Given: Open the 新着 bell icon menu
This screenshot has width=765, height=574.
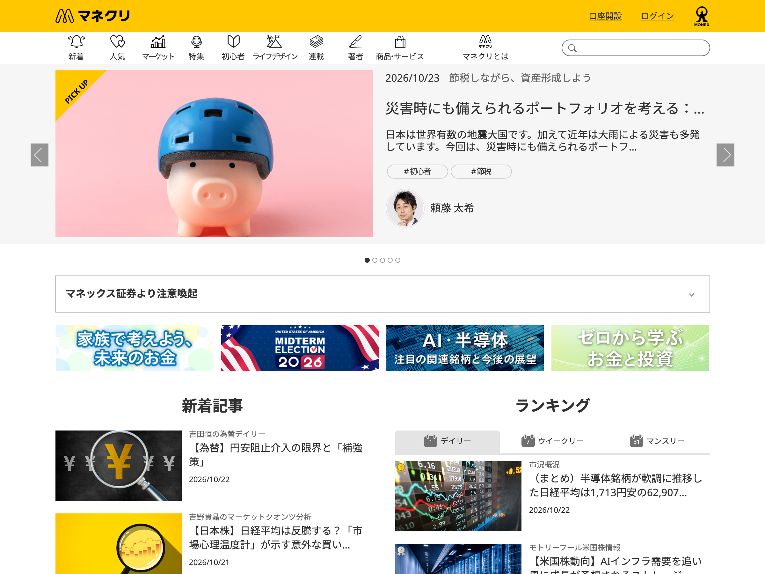Looking at the screenshot, I should click(x=76, y=42).
